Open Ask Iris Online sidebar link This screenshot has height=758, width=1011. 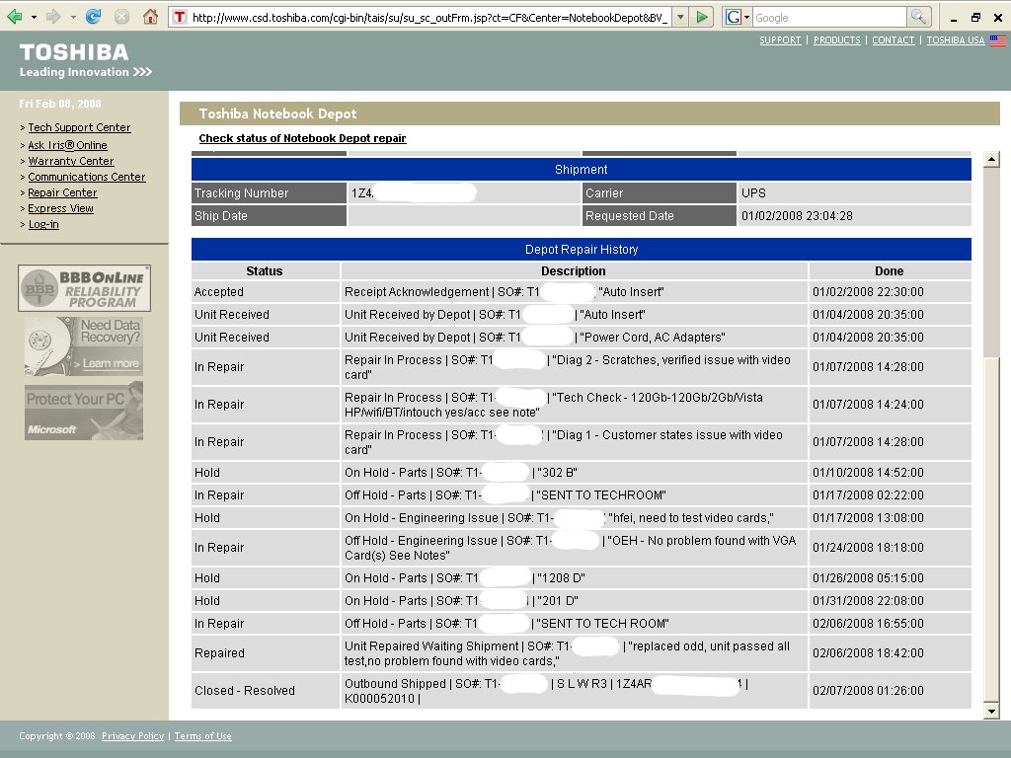coord(68,145)
